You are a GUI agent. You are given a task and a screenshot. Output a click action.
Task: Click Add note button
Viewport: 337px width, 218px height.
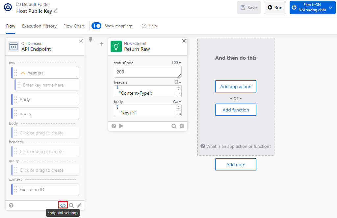click(236, 165)
